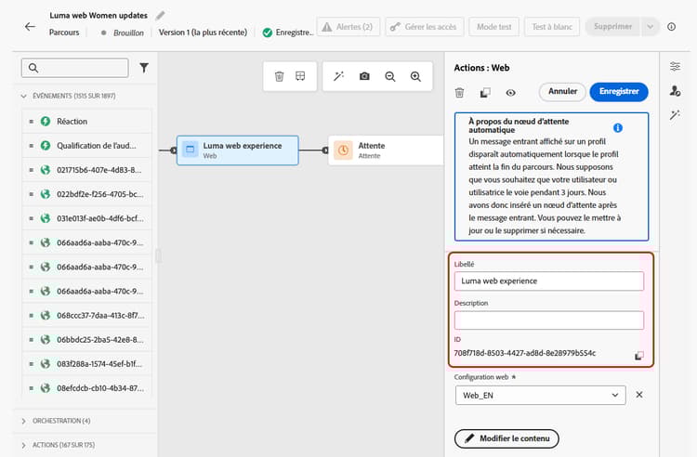Edit journey name with pencil icon

pos(161,16)
